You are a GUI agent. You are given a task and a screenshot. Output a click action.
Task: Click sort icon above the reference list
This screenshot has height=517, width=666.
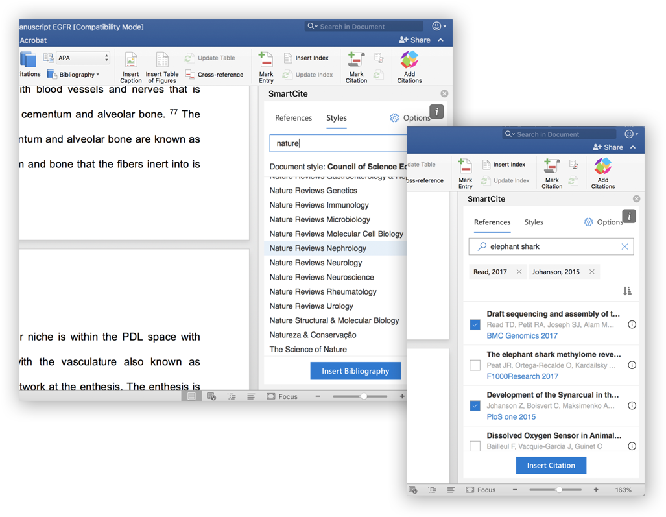tap(627, 291)
